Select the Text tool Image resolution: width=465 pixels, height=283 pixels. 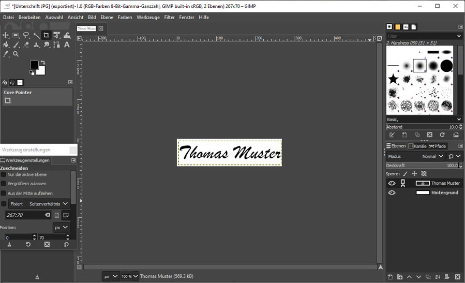click(67, 45)
